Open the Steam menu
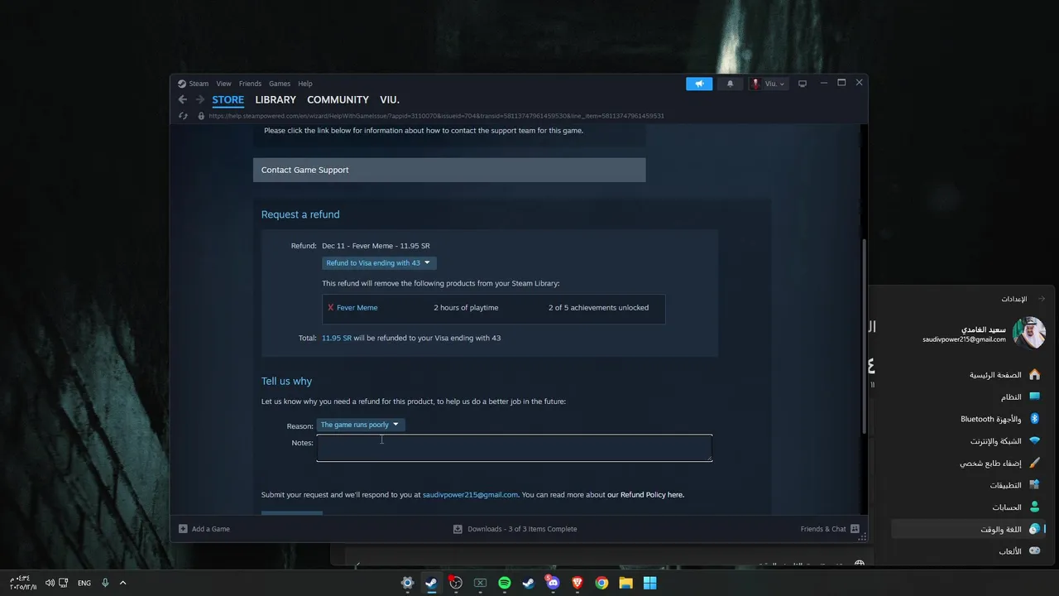Image resolution: width=1059 pixels, height=596 pixels. 194,84
